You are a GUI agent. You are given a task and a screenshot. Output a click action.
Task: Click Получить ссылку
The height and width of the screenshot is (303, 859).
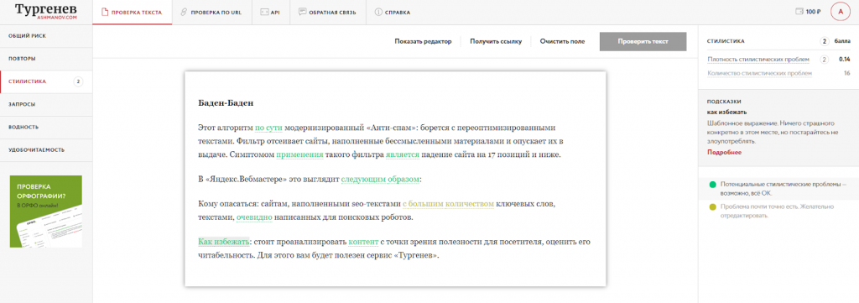point(496,41)
